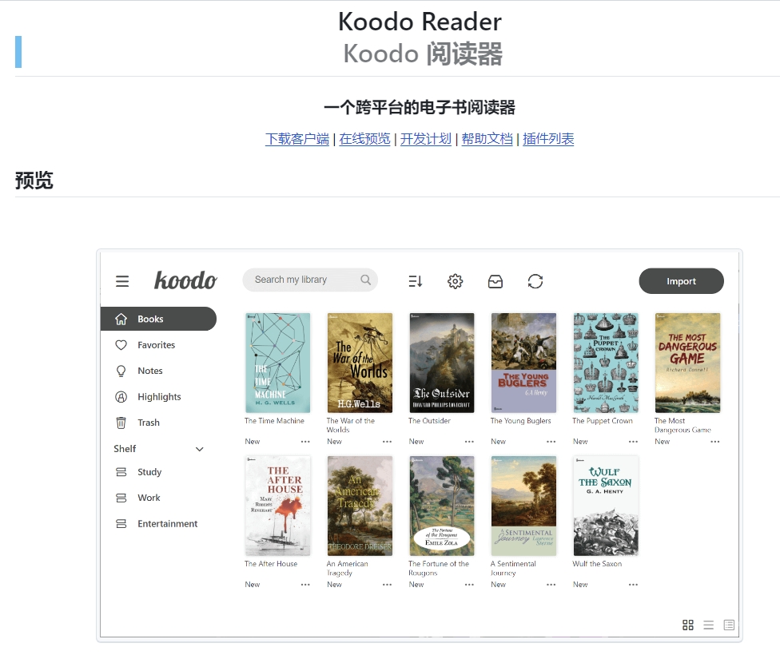780x655 pixels.
Task: Open the hamburger menu beside koodo logo
Action: tap(122, 281)
